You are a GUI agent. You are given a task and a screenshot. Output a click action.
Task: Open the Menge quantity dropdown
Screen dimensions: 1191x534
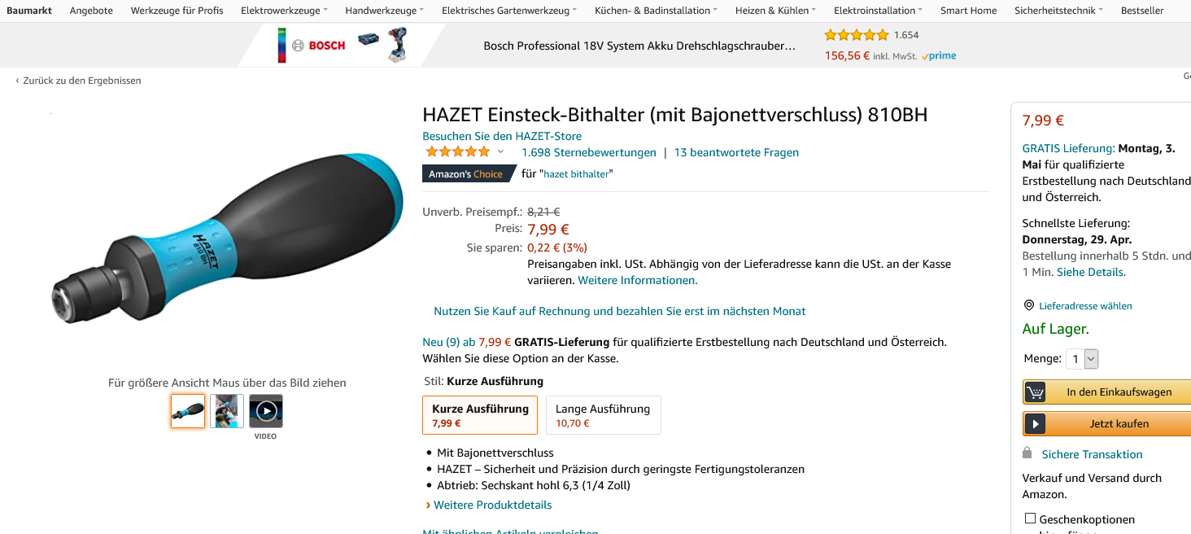tap(1082, 359)
